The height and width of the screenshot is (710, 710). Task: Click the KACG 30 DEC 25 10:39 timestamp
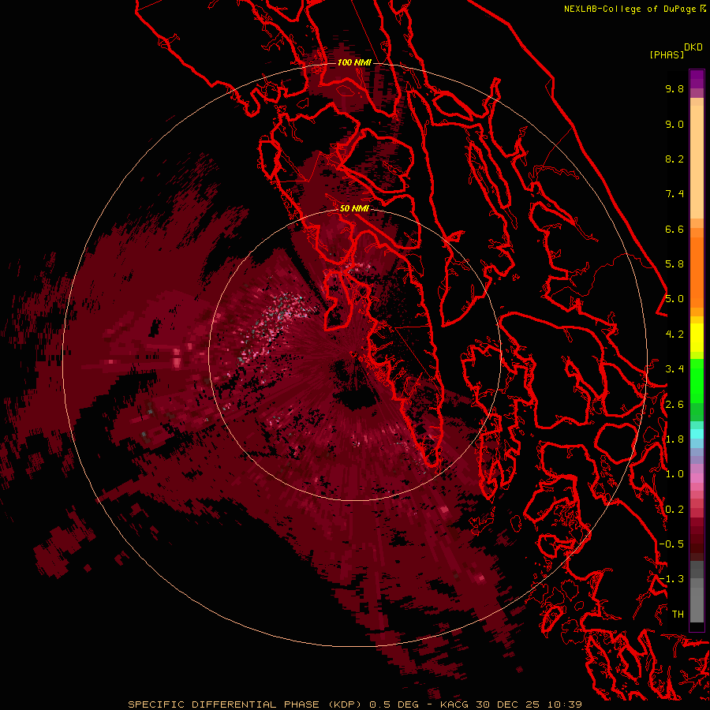tap(510, 704)
